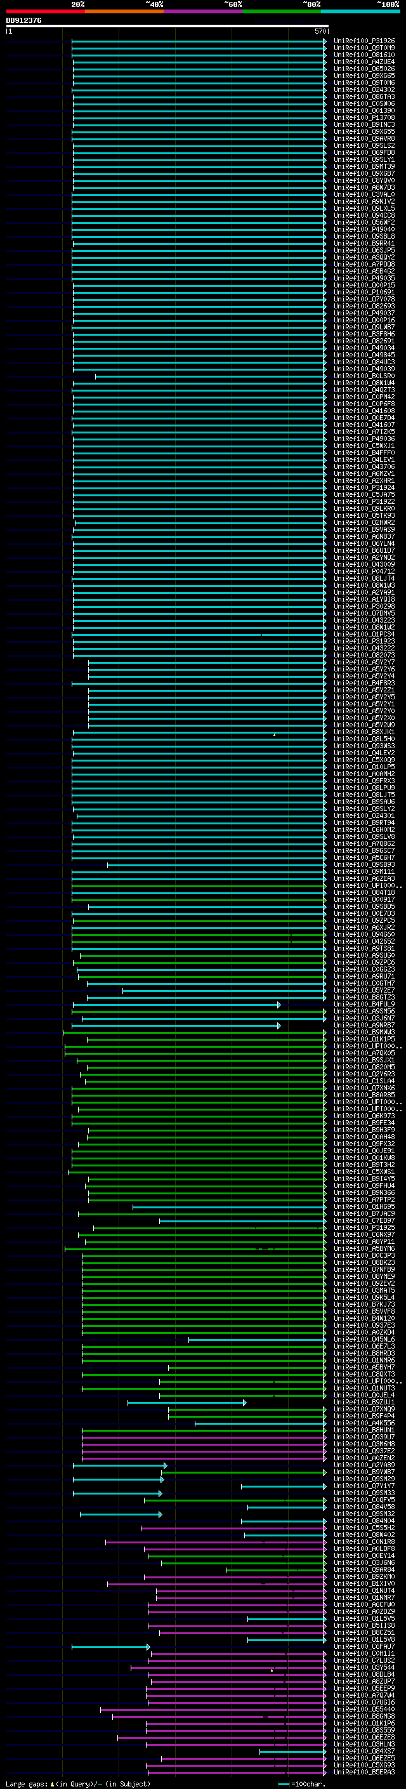Select hit label UniRef100_C0GGZ3
406x1789 pixels.
point(364,970)
